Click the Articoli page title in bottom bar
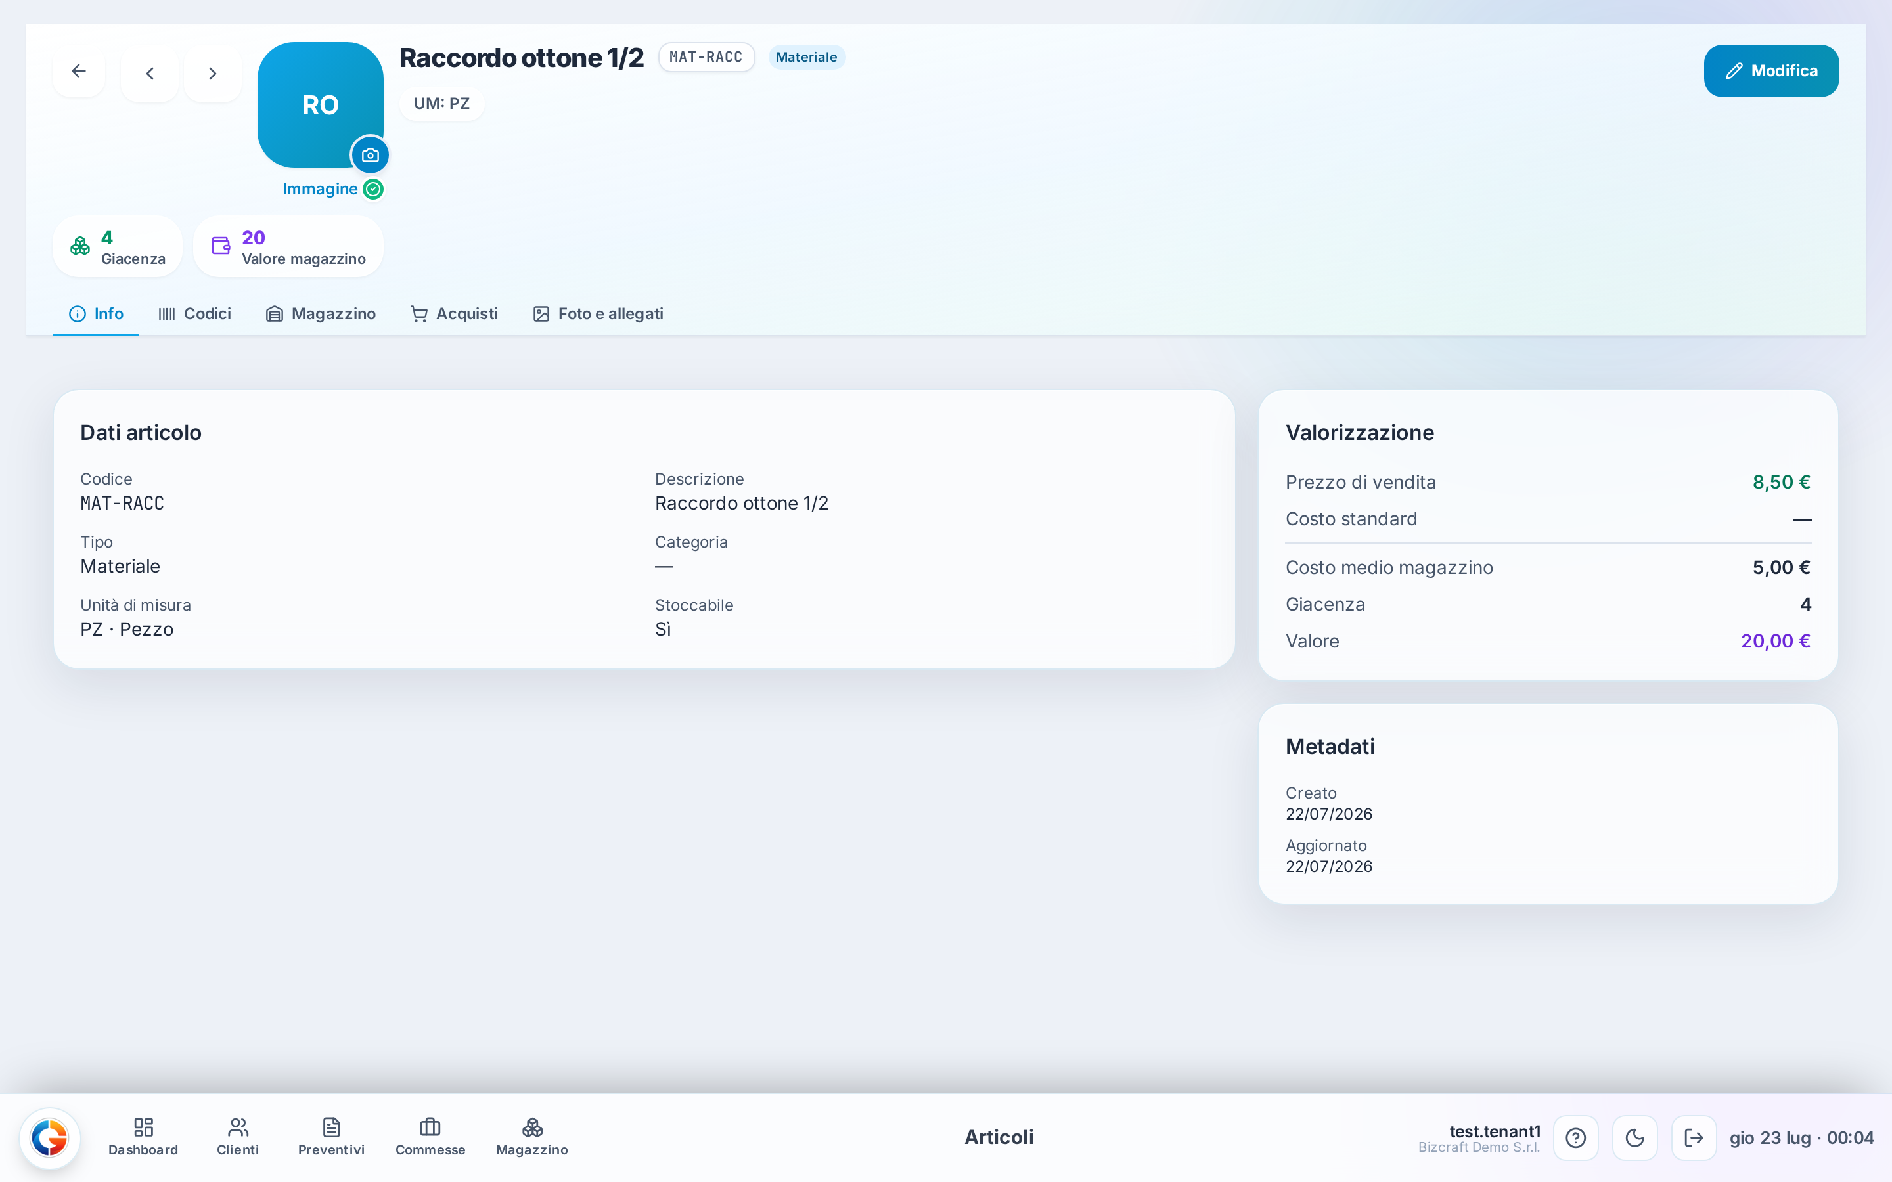The height and width of the screenshot is (1182, 1892). click(x=999, y=1137)
